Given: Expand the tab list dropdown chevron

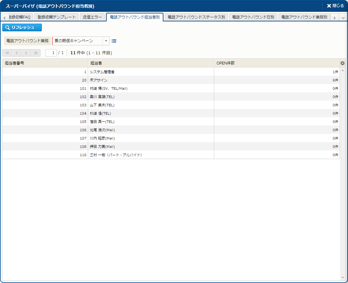Looking at the screenshot, I should pos(343,18).
